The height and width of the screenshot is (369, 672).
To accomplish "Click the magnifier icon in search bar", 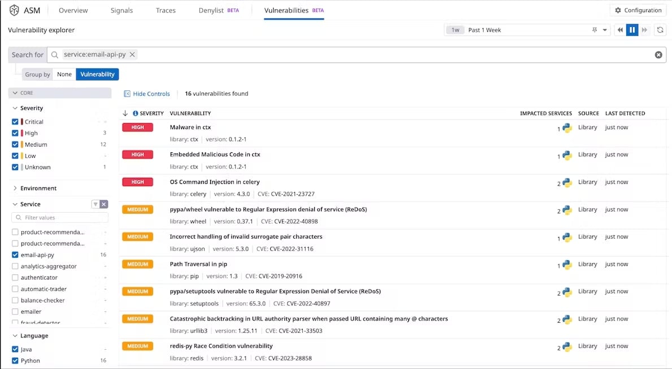I will [x=54, y=55].
